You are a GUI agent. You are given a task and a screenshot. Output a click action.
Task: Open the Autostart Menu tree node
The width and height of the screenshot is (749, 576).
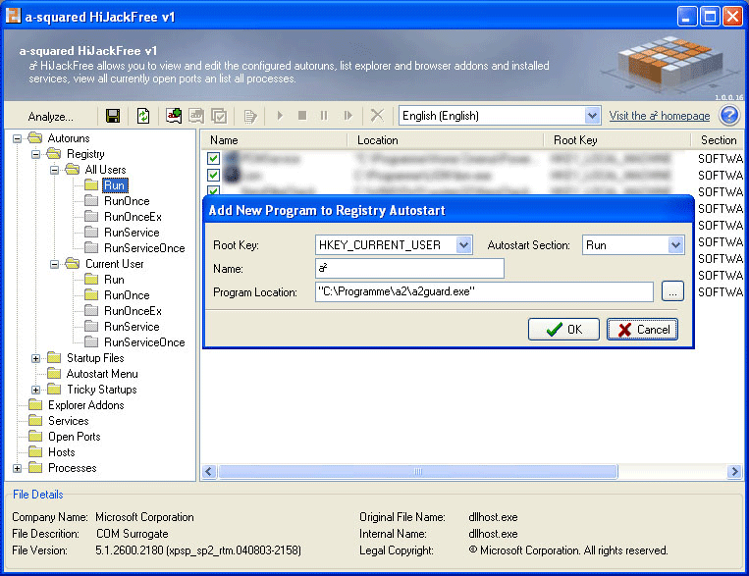coord(102,374)
